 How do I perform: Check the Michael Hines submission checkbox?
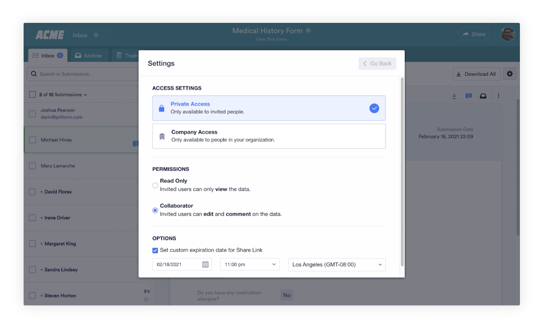click(33, 140)
